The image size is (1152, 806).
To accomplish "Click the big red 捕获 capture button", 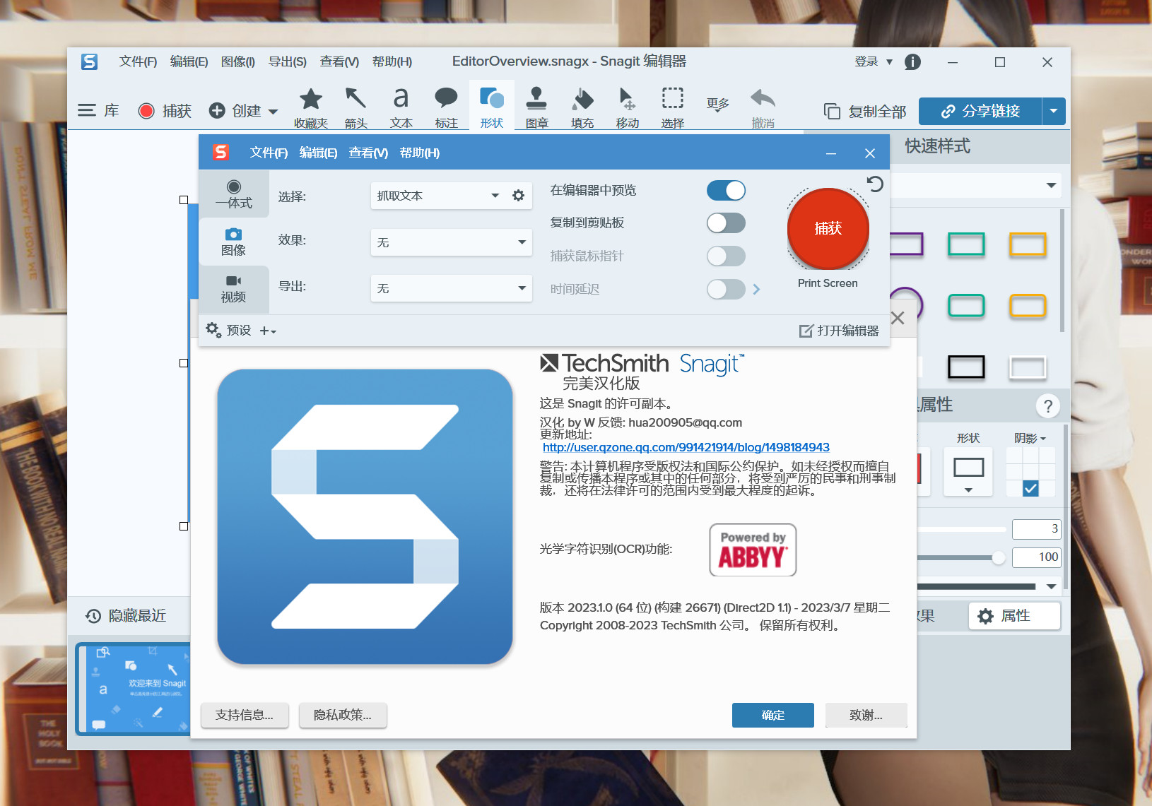I will 828,228.
